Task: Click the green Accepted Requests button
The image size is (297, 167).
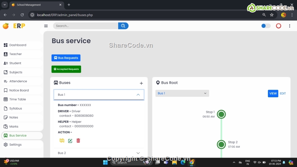Action: pos(66,69)
